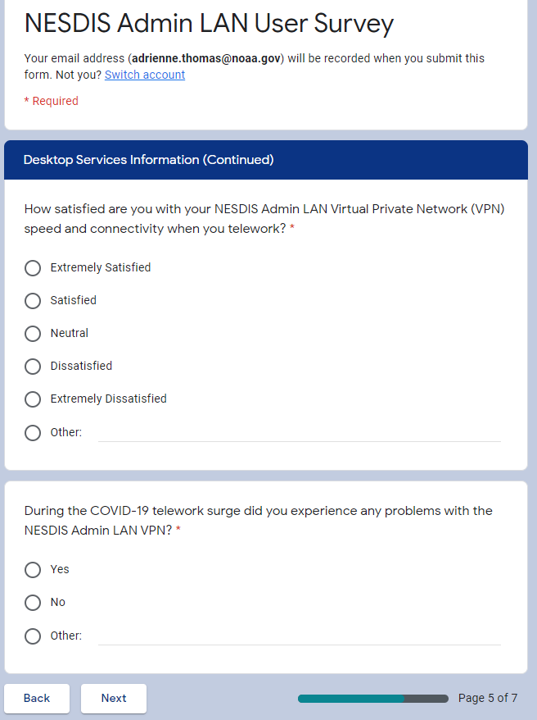
Task: Choose Satisfied for VPN speed
Action: (33, 301)
